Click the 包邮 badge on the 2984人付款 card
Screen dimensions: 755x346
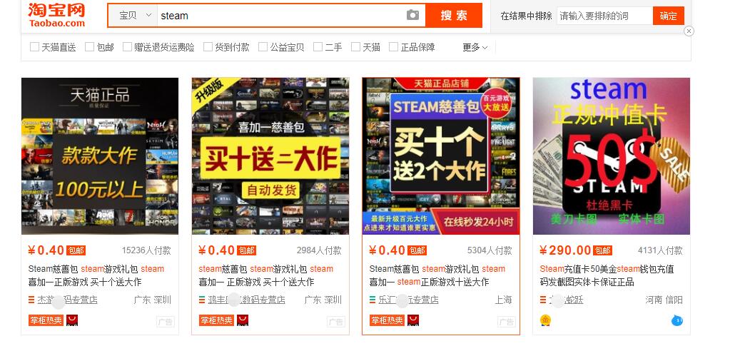click(x=246, y=250)
